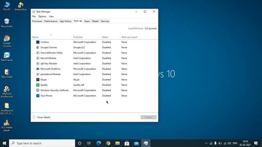Click the Skype startup entry icon

click(38, 80)
